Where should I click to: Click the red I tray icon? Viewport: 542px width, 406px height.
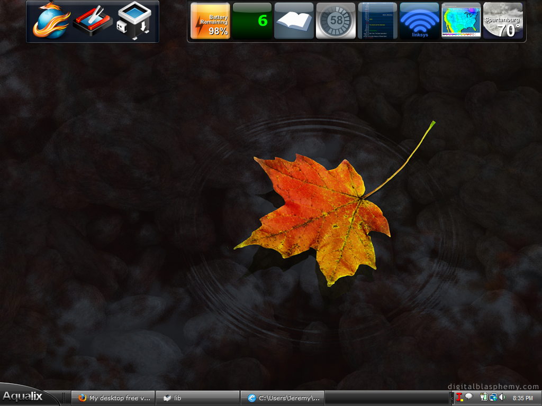(459, 398)
